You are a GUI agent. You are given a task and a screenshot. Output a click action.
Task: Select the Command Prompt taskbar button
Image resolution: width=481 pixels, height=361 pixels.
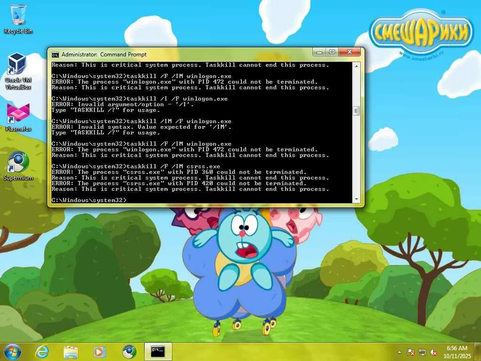click(x=158, y=352)
